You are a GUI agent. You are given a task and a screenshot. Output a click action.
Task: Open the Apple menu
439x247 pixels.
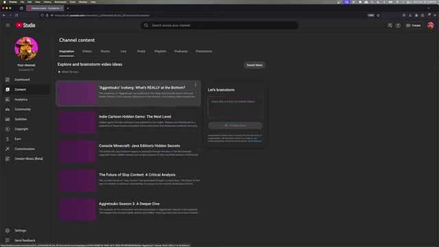pos(4,2)
